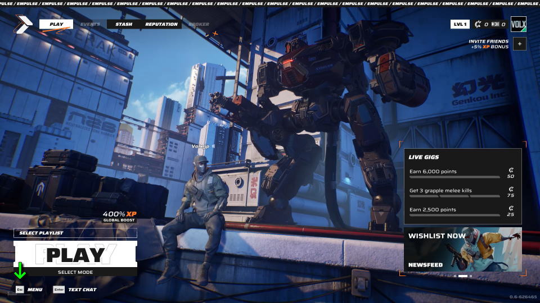Click the big PLAY button
540x303 pixels.
point(75,255)
